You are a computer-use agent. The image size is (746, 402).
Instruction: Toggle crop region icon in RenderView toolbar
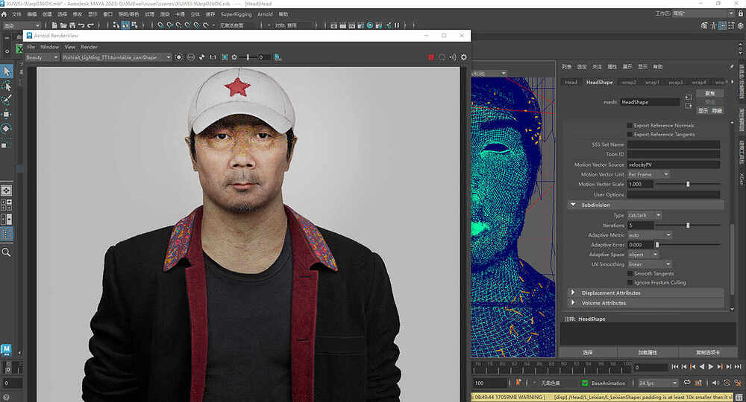[225, 57]
